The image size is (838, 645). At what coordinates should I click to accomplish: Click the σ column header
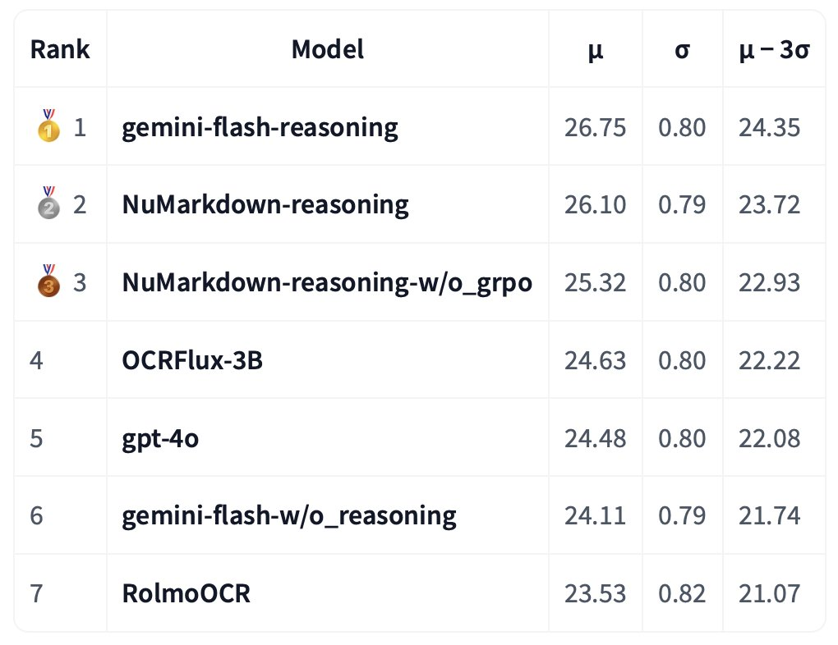coord(682,49)
